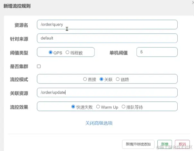Click the red 取消 button
The height and width of the screenshot is (151, 194).
click(x=182, y=144)
